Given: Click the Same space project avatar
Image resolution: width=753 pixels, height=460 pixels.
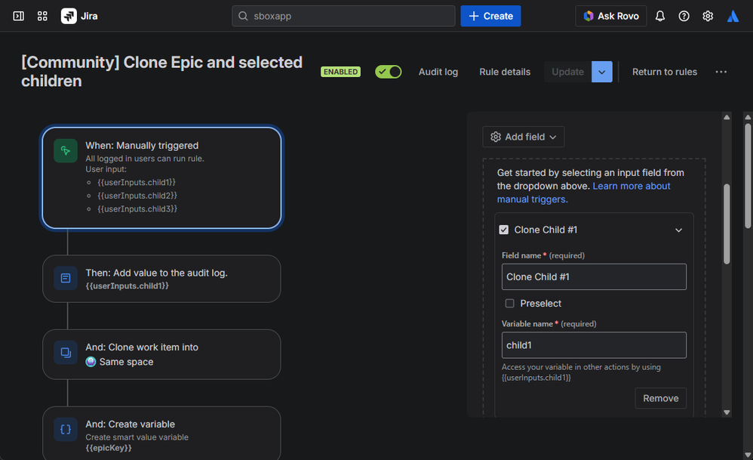Looking at the screenshot, I should [91, 362].
